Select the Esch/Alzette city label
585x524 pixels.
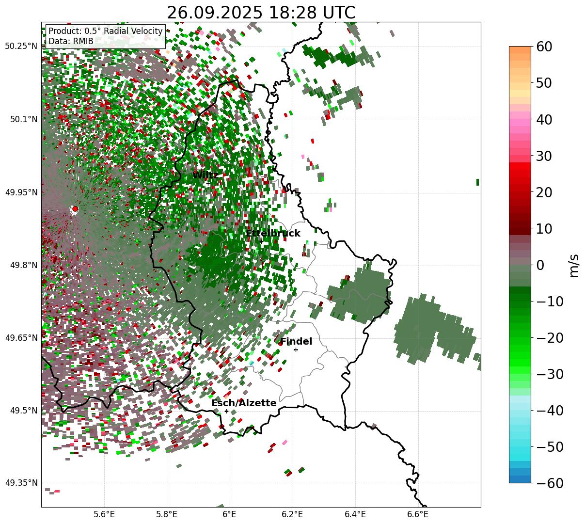(x=244, y=403)
